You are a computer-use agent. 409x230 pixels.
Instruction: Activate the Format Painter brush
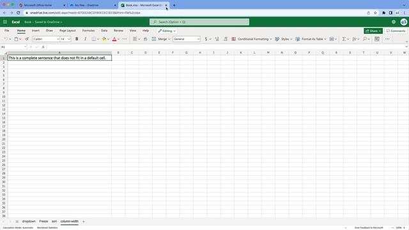[27, 39]
